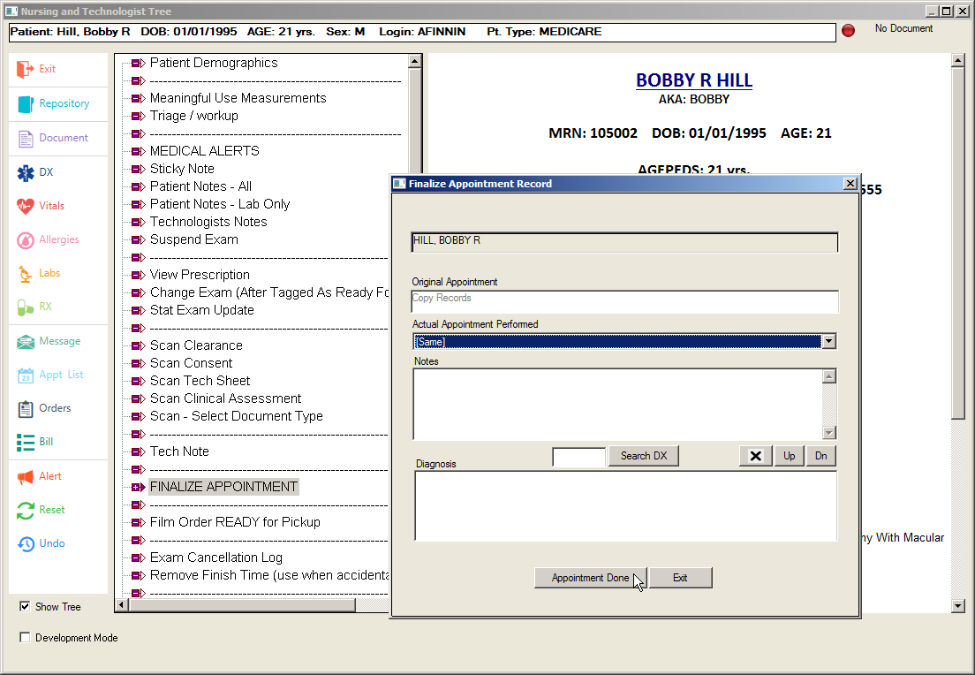Click the Labs microscope icon
The image size is (975, 675).
tap(26, 274)
